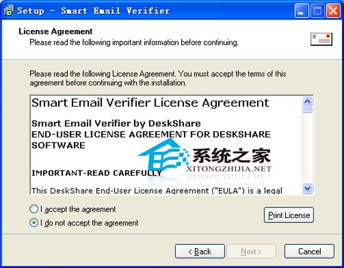Viewport: 344px width, 268px height.
Task: Click the setup icon in title bar
Action: pyautogui.click(x=9, y=10)
